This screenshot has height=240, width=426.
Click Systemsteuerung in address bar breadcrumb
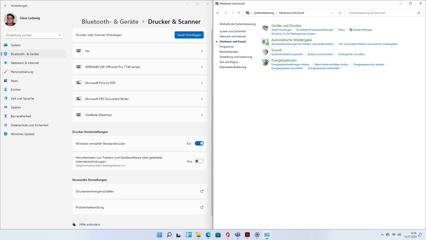pos(264,13)
